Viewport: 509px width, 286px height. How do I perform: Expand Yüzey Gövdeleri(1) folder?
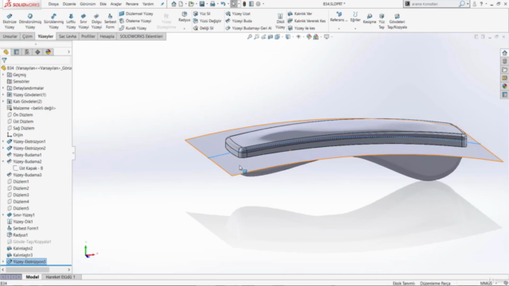point(3,95)
